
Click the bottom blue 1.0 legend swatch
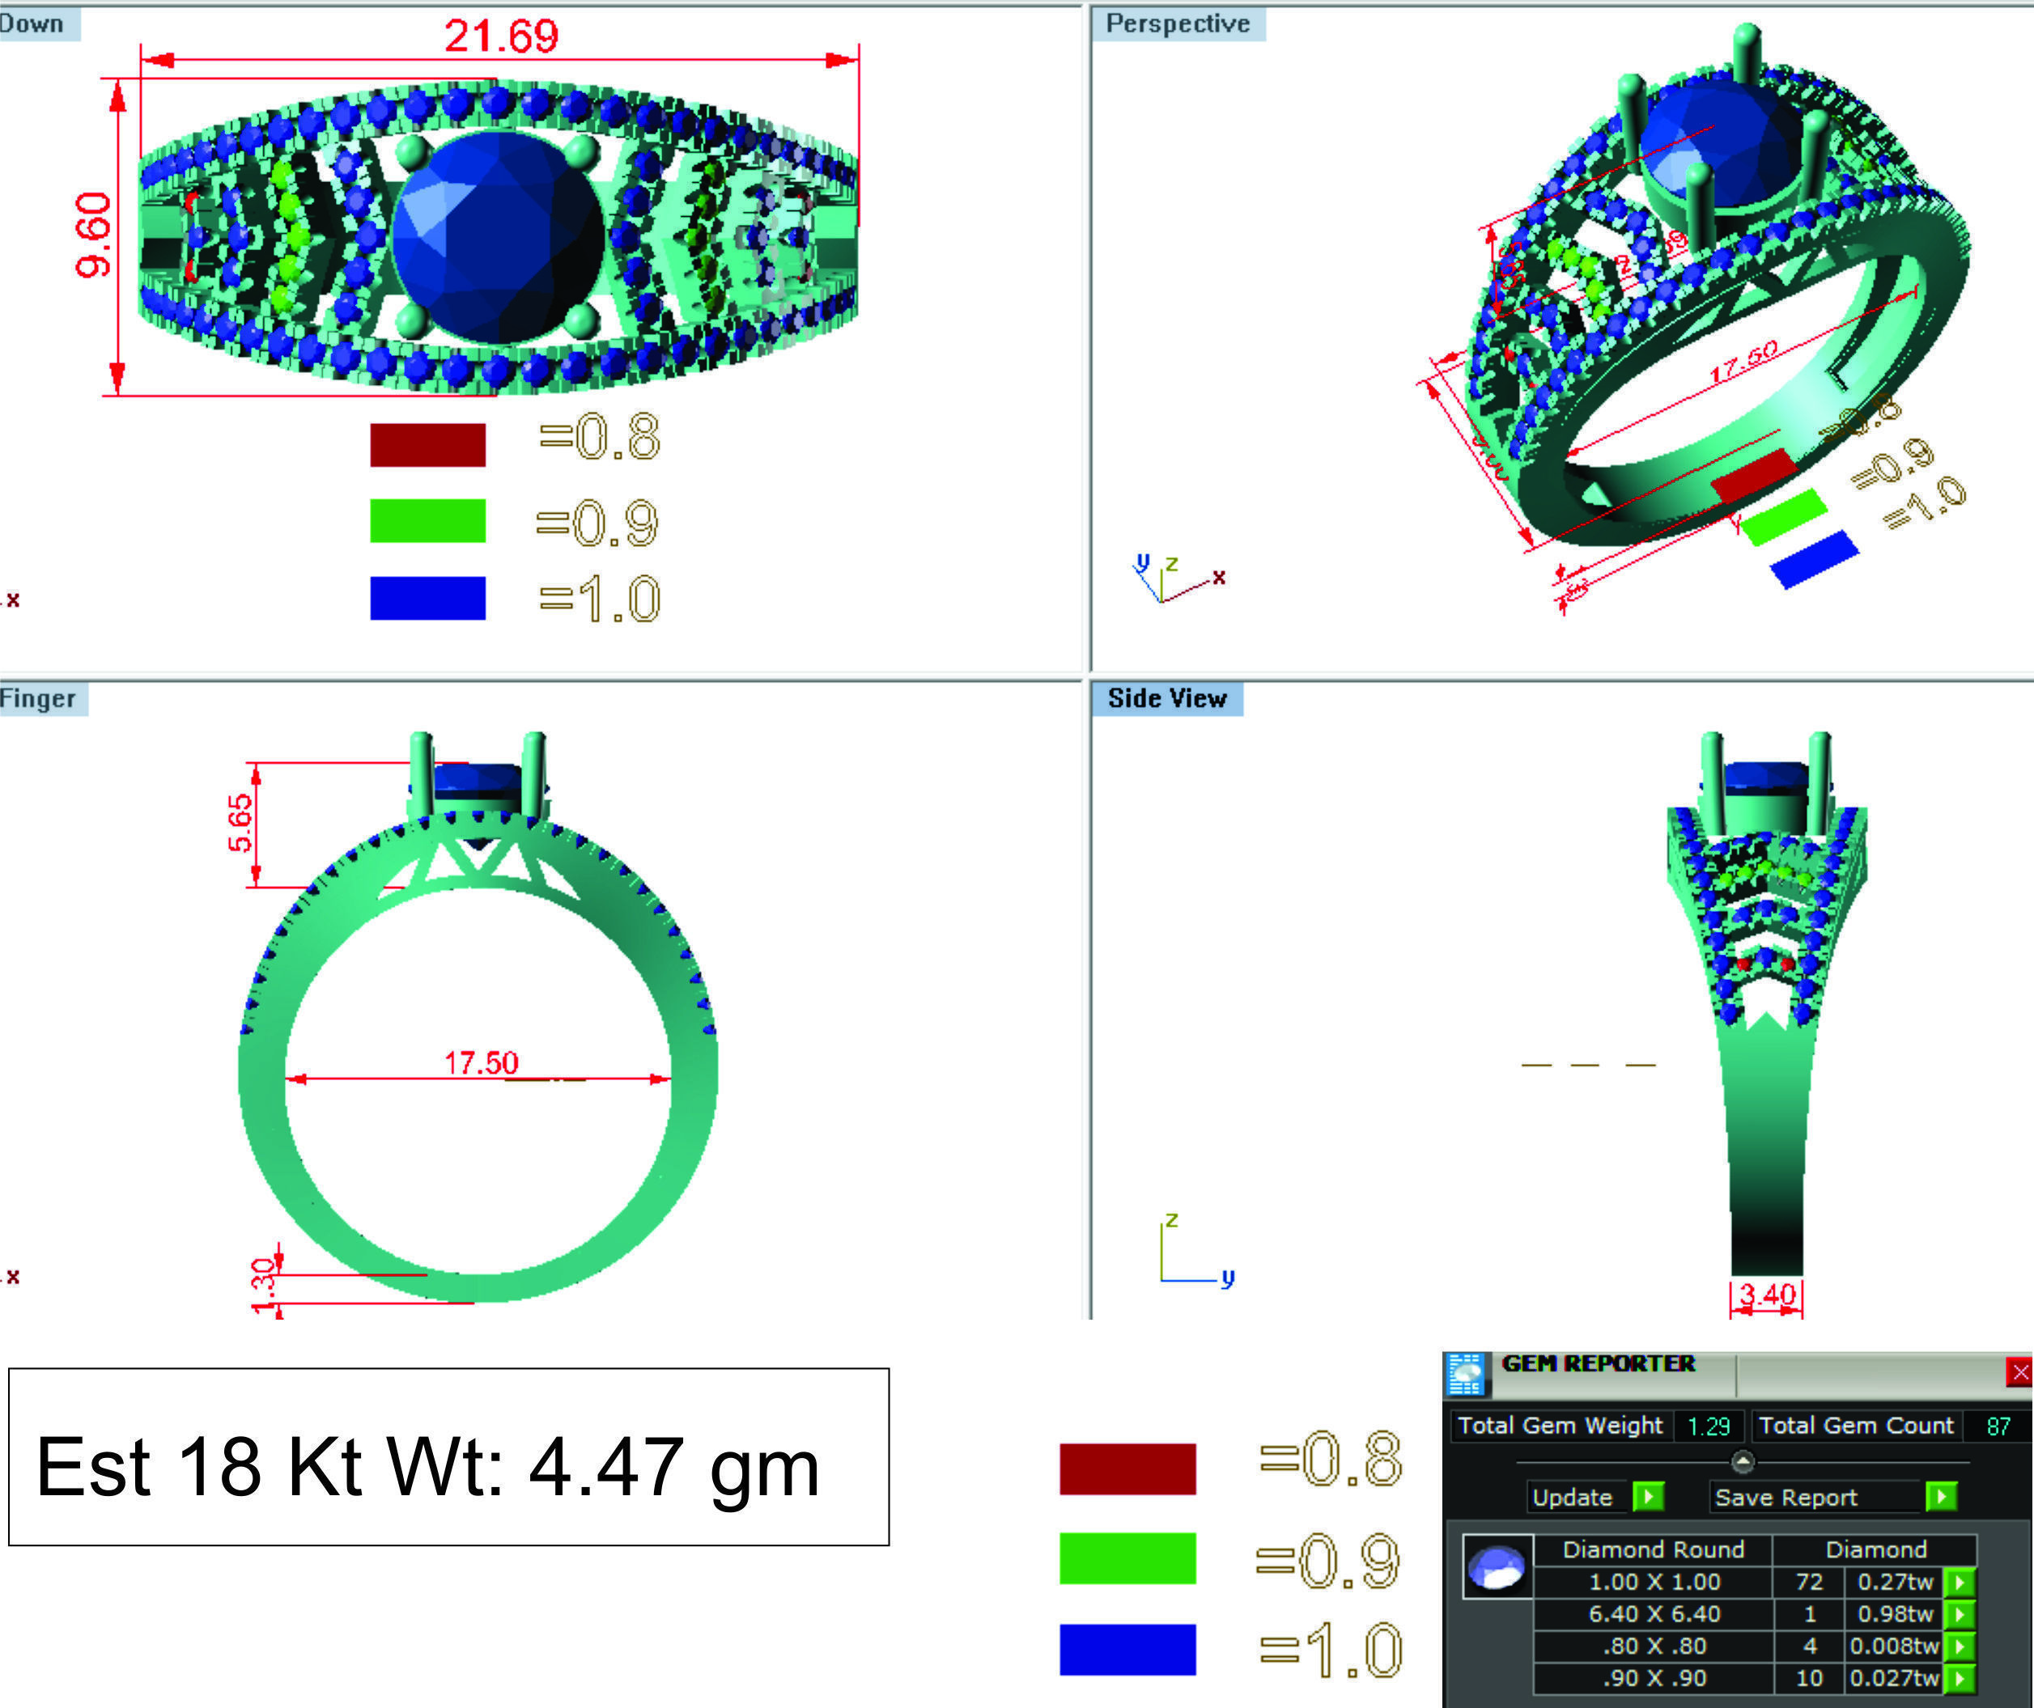(1127, 1649)
